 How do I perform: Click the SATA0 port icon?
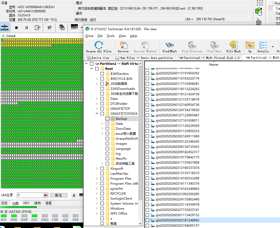4,28
